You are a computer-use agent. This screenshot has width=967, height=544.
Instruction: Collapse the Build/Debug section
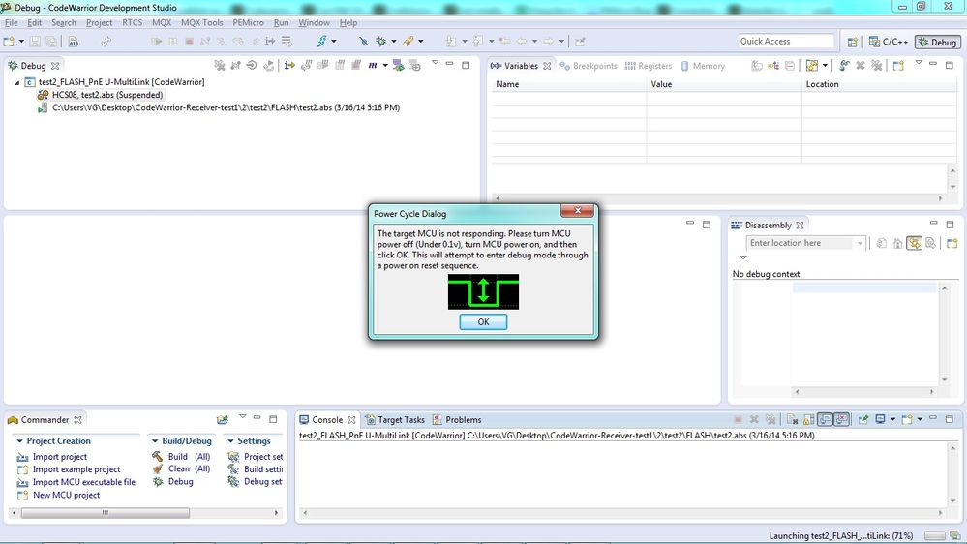pyautogui.click(x=155, y=441)
